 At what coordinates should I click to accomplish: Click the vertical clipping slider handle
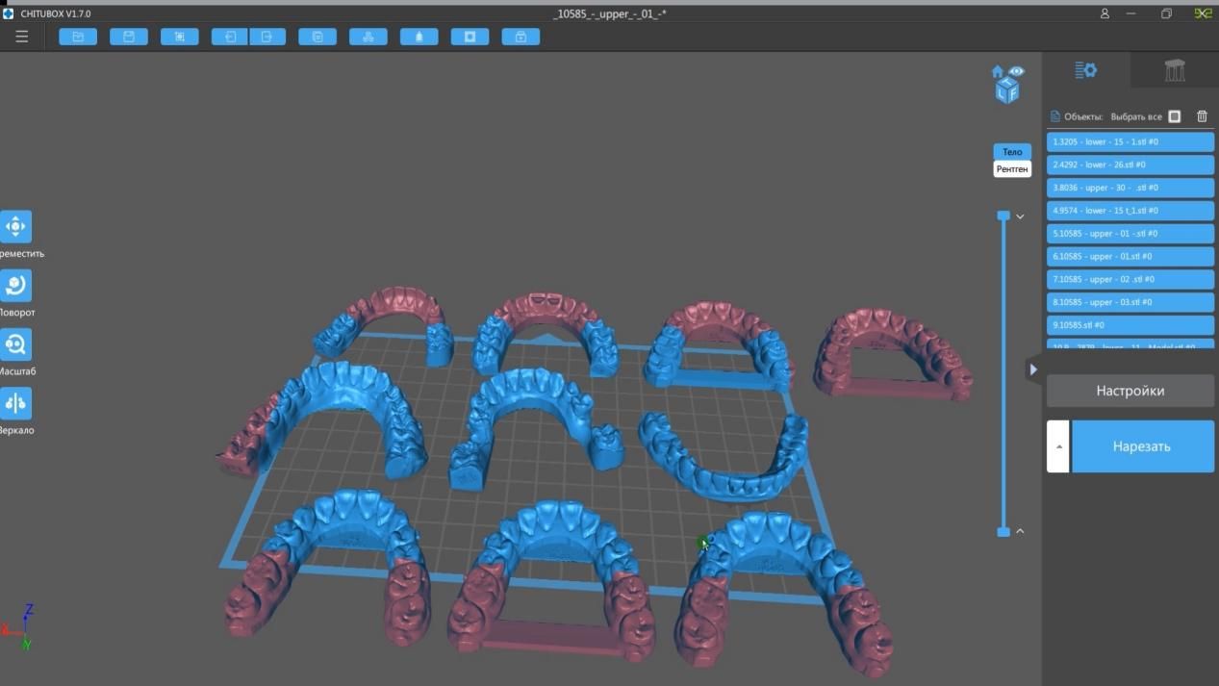click(x=1003, y=216)
